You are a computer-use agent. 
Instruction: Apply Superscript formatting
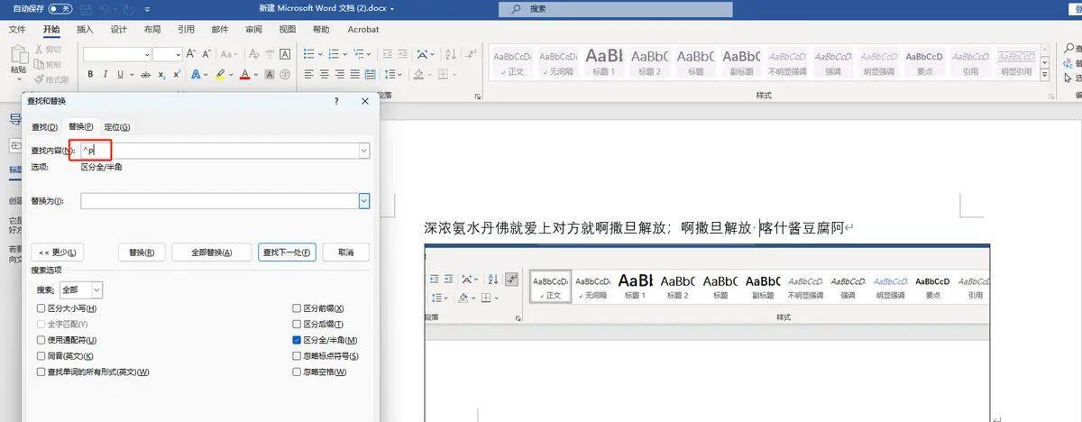tap(177, 74)
